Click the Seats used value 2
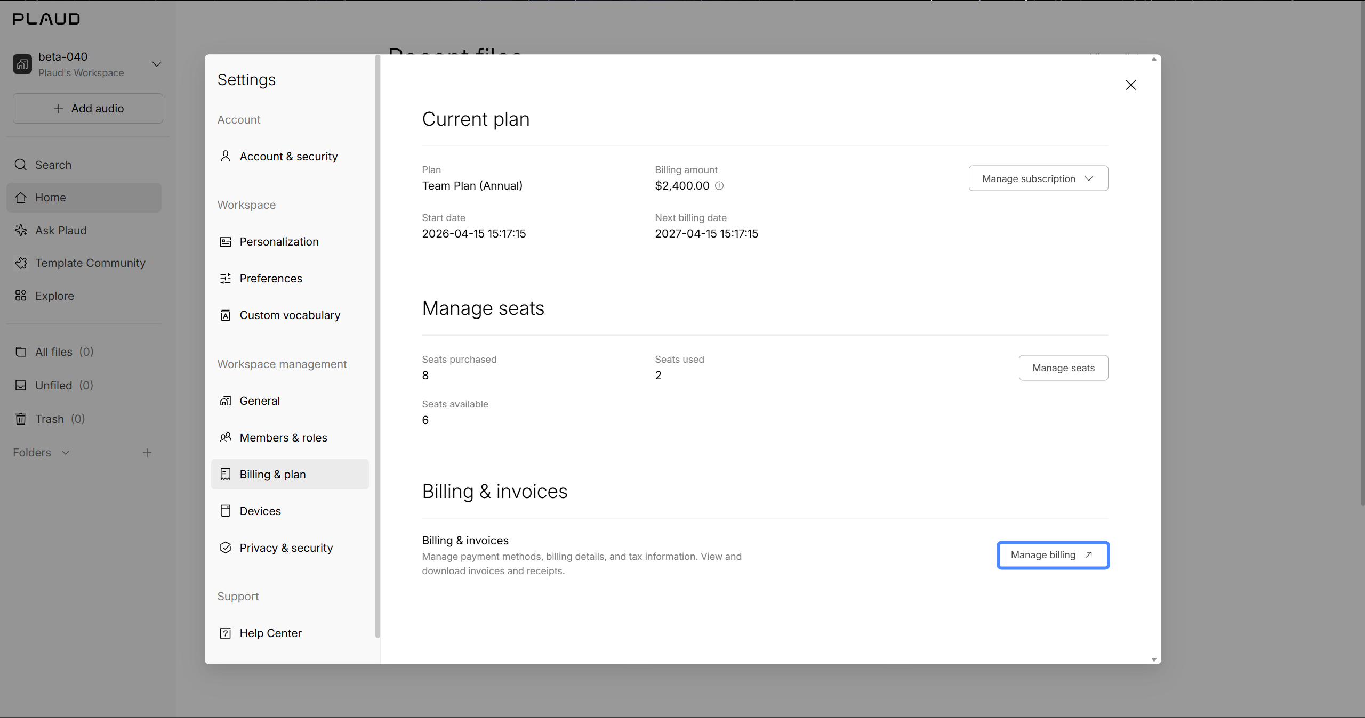This screenshot has width=1365, height=718. point(659,376)
